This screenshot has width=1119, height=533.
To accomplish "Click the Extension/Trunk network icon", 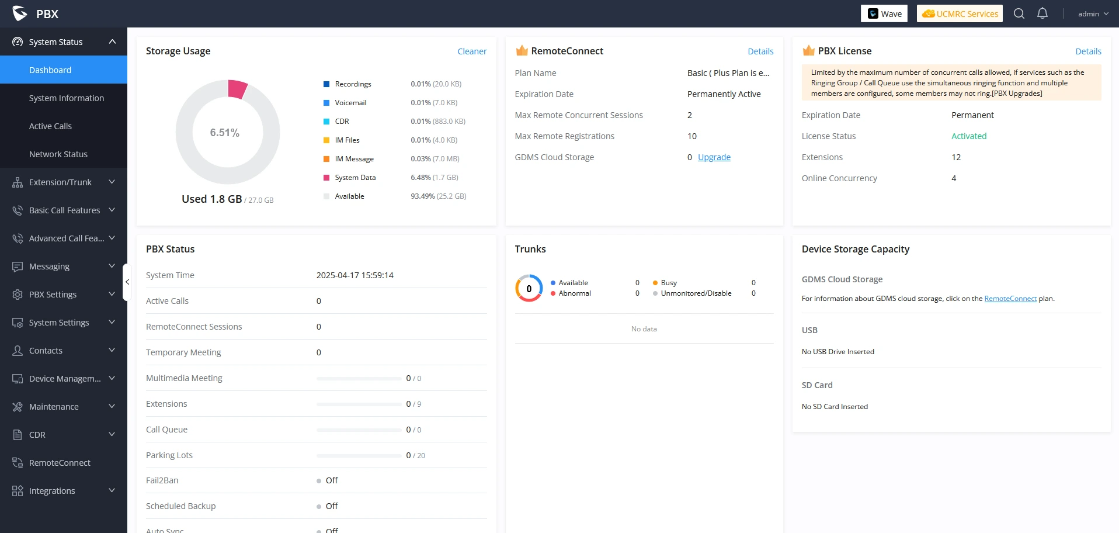I will (18, 182).
